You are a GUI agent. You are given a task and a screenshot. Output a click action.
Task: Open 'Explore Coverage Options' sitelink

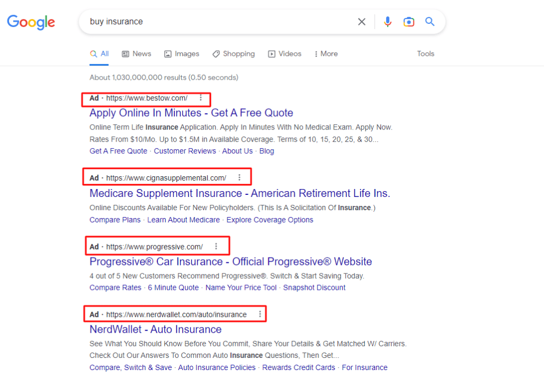click(x=270, y=220)
